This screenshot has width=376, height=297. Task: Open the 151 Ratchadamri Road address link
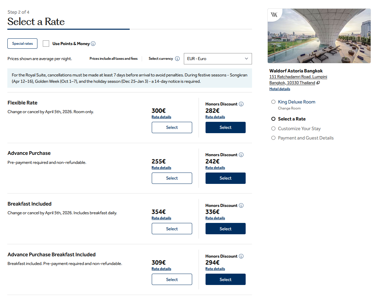298,76
